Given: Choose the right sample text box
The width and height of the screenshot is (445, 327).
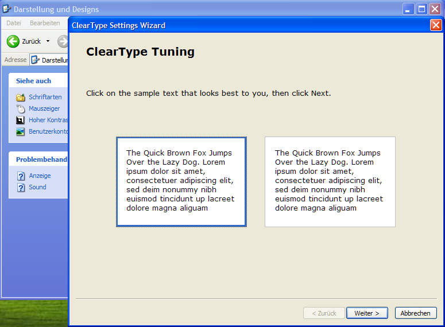Looking at the screenshot, I should pos(330,182).
